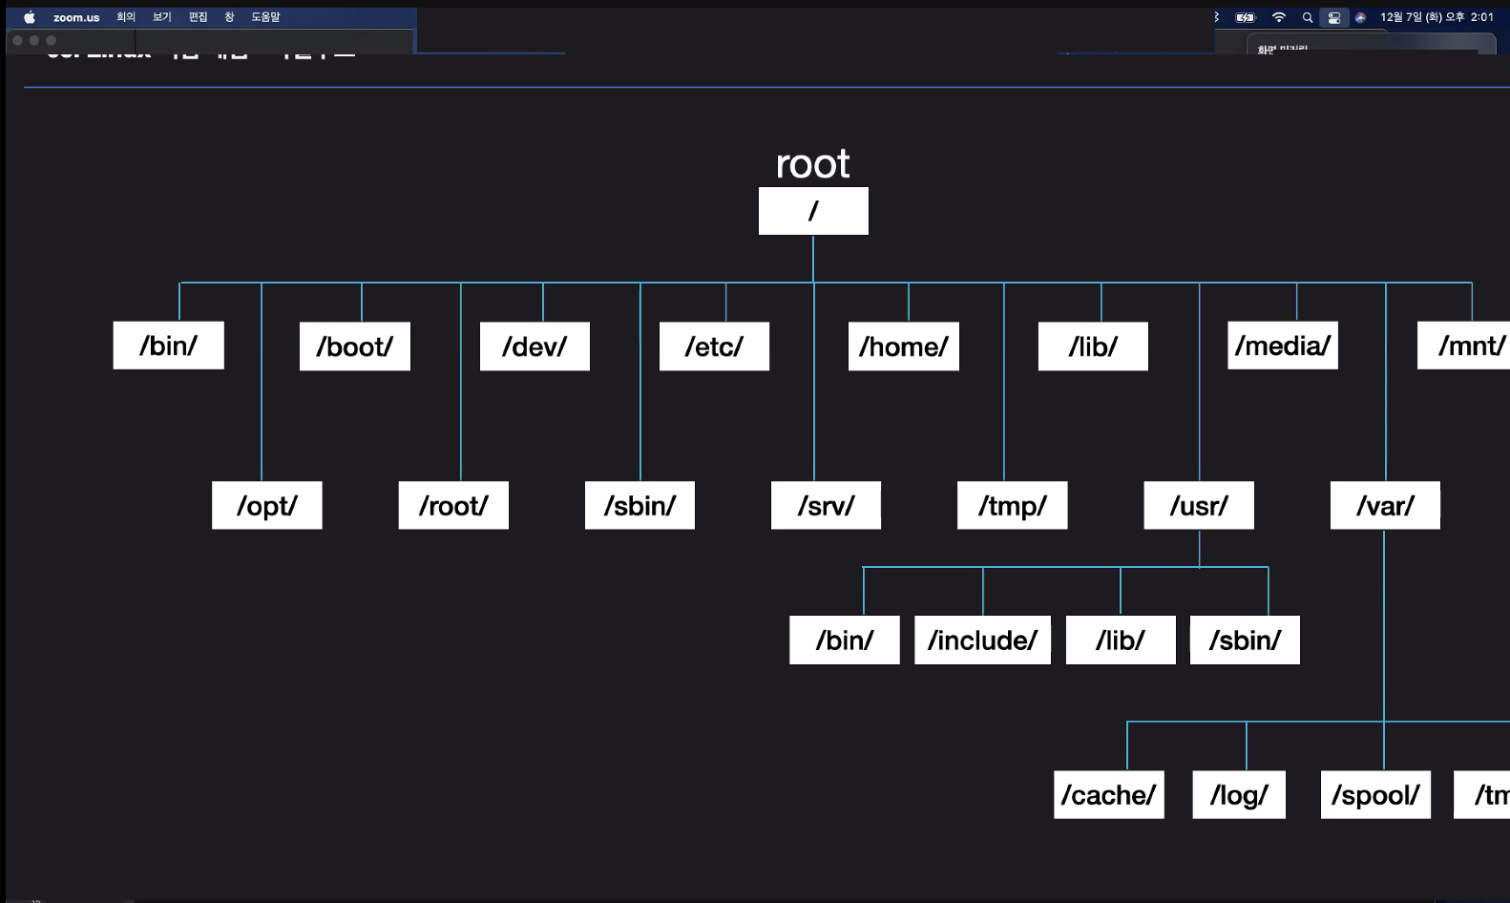
Task: Open the 보기 menu
Action: tap(162, 17)
